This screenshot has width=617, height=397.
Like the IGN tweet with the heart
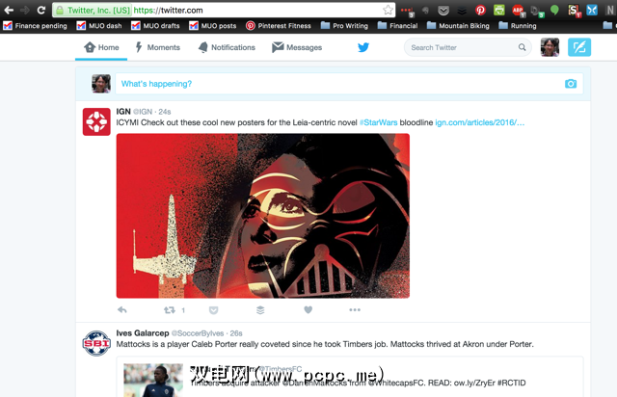click(x=308, y=310)
